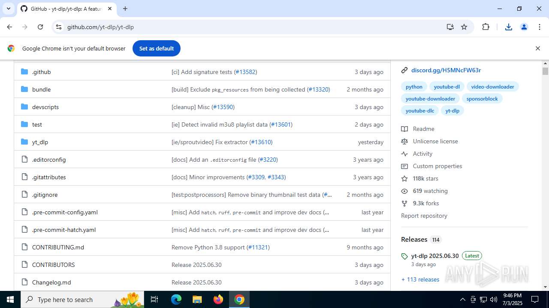Open a new browser tab
The width and height of the screenshot is (549, 308).
tap(125, 9)
